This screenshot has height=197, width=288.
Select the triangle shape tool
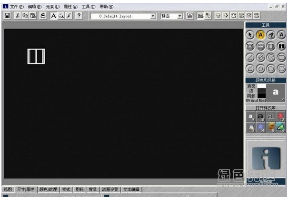pos(250,57)
